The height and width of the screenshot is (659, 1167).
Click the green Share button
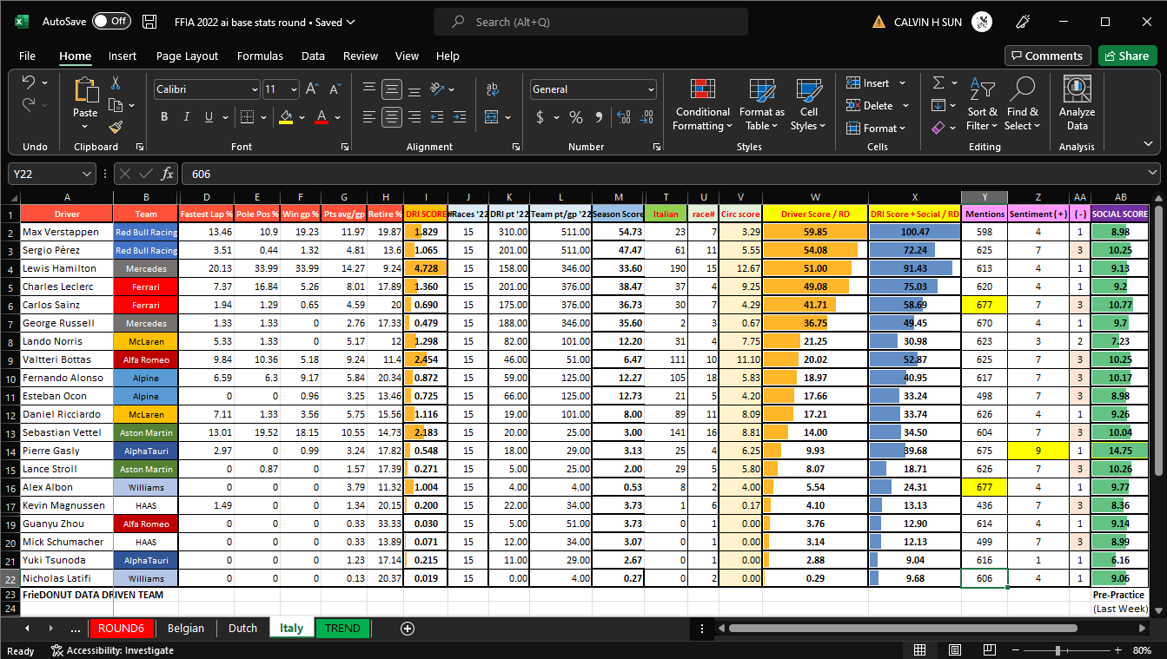(1127, 56)
